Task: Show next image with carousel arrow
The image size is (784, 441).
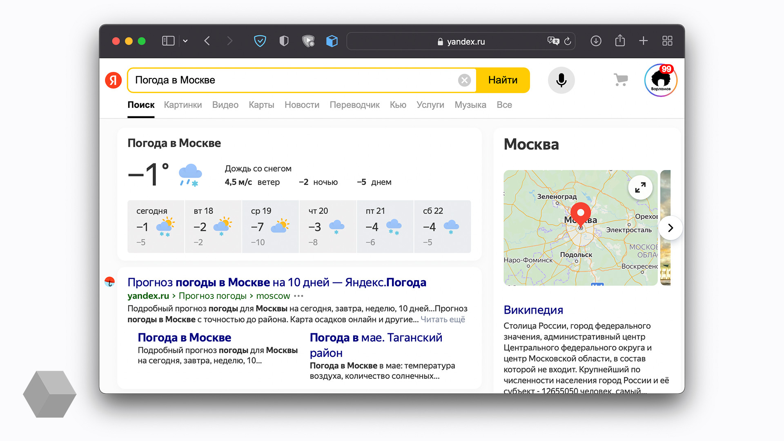Action: click(x=670, y=228)
